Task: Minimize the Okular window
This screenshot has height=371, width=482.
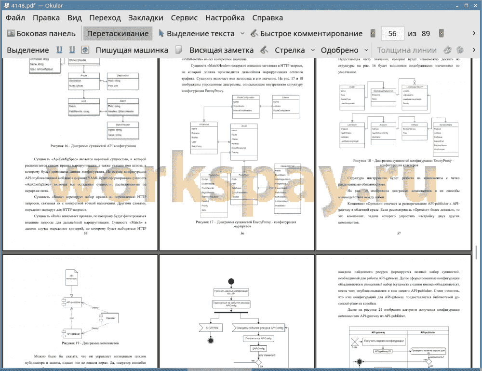Action: [457, 5]
